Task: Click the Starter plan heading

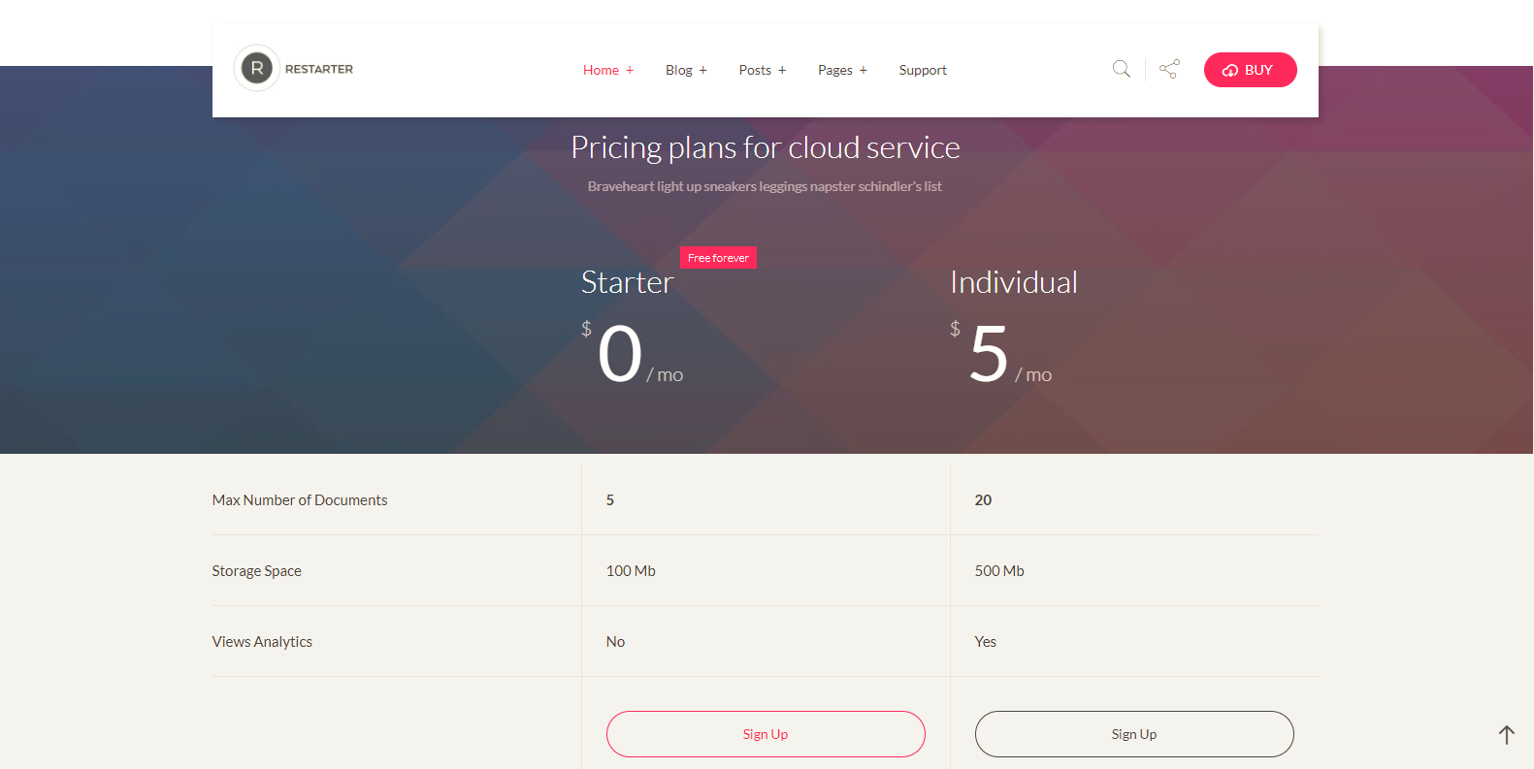Action: 627,282
